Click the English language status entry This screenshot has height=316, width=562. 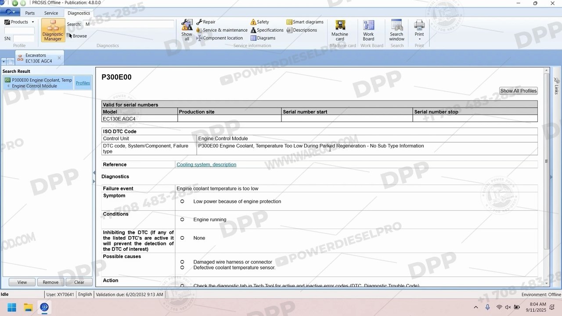point(85,294)
